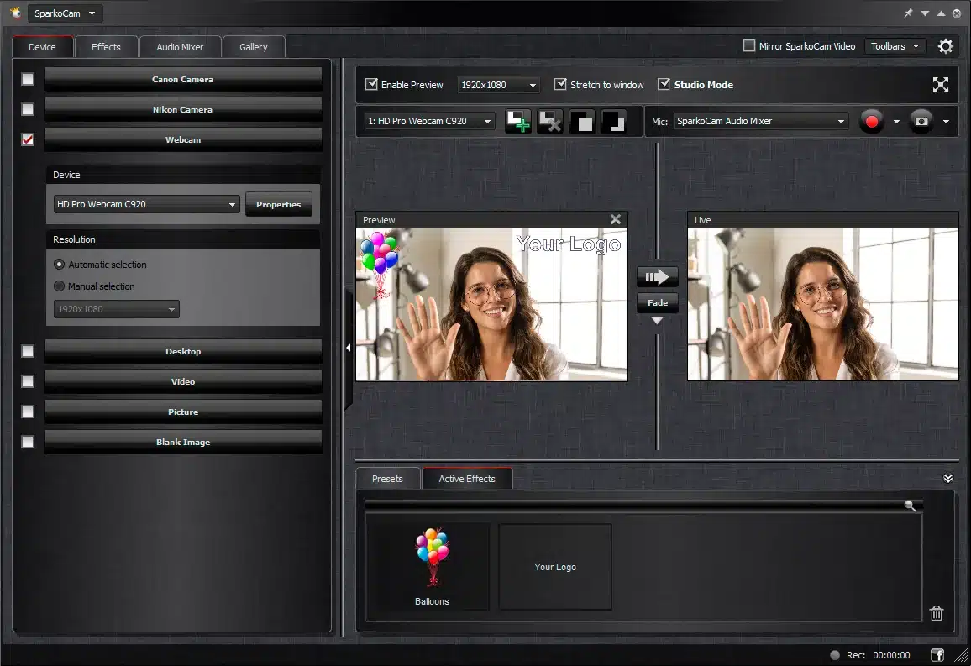Uncheck the Studio Mode checkbox

pos(664,85)
